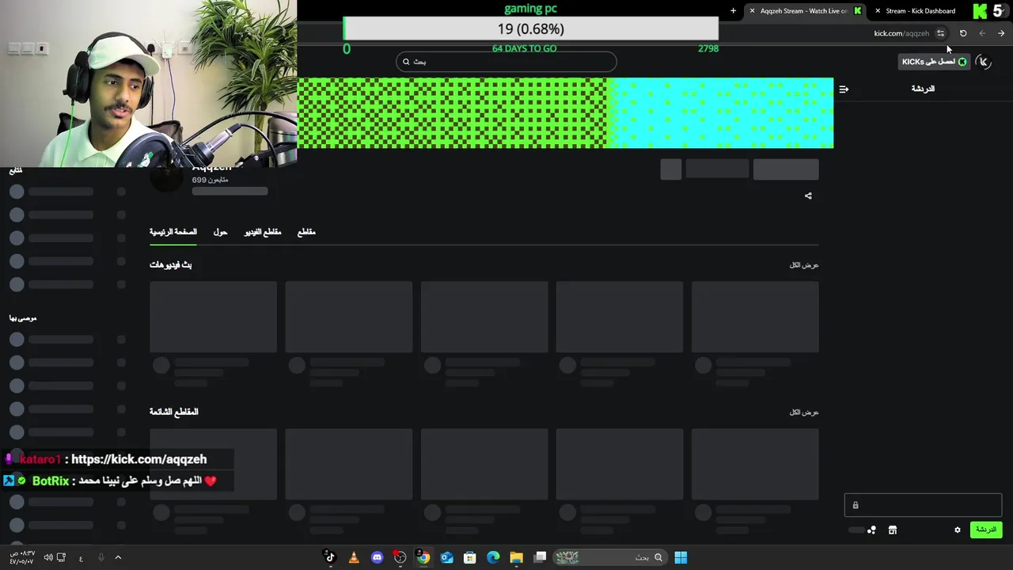1013x570 pixels.
Task: Select the مقاطع channel tab
Action: [306, 232]
